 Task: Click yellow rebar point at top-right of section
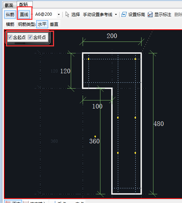tap(135, 59)
